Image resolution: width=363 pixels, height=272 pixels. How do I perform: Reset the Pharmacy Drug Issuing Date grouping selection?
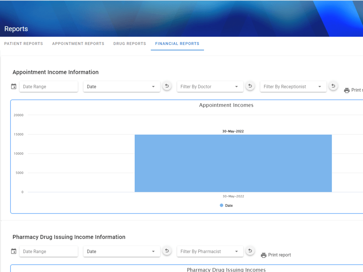[x=167, y=251]
